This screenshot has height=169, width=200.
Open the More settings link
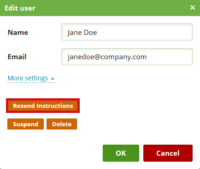28,78
